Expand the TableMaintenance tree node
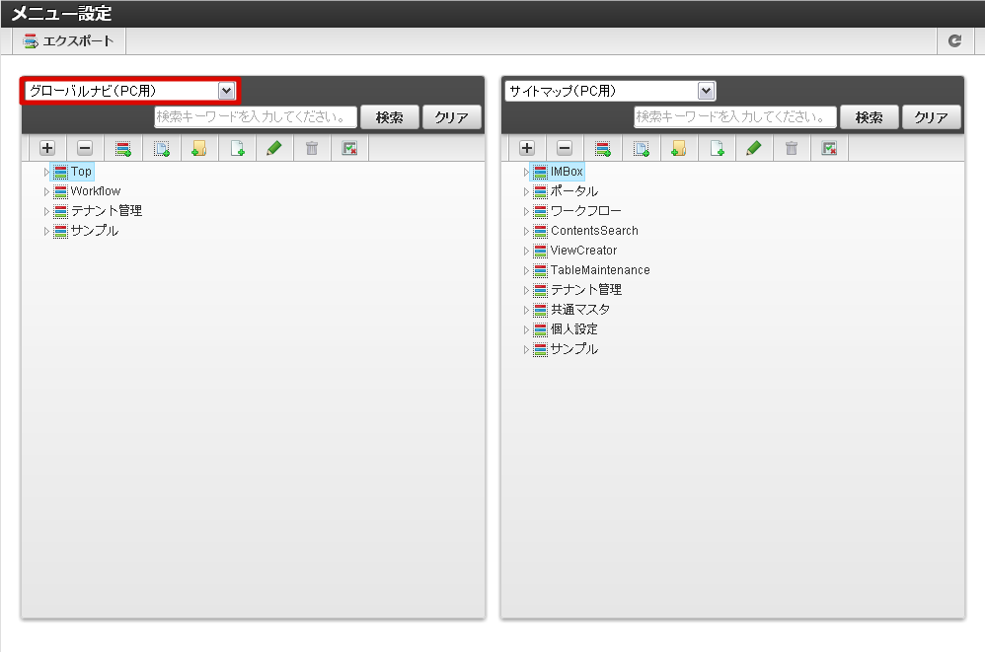The width and height of the screenshot is (985, 652). 526,270
